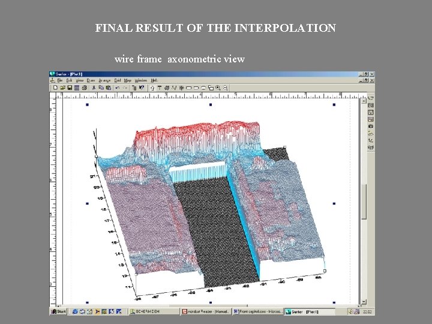Click the Contour Map icon in right toolbar
This screenshot has width=432, height=324.
pos(371,98)
